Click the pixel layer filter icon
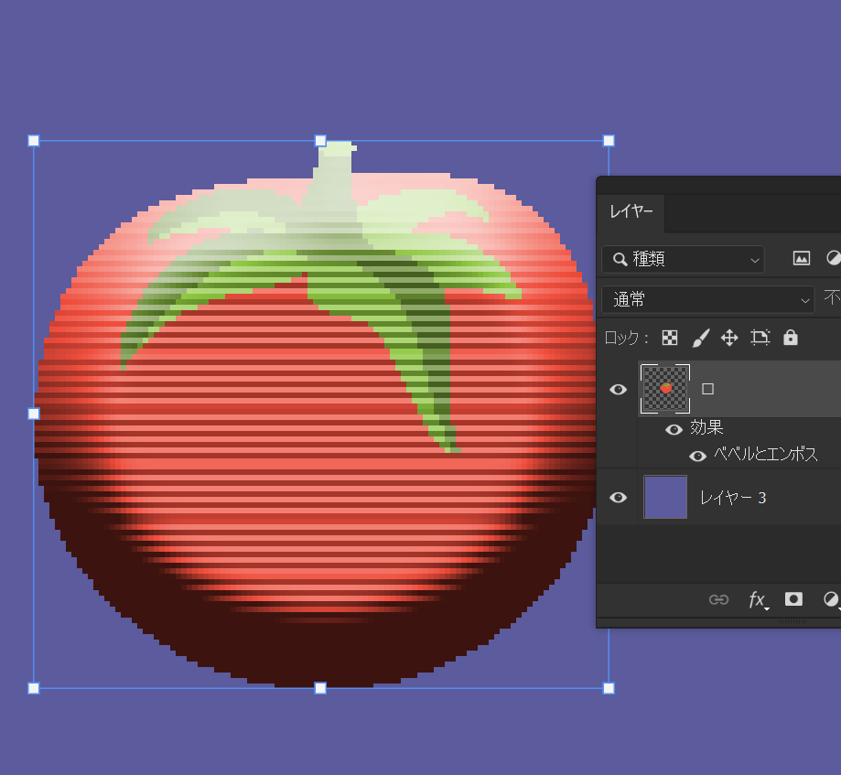The width and height of the screenshot is (841, 775). click(802, 259)
